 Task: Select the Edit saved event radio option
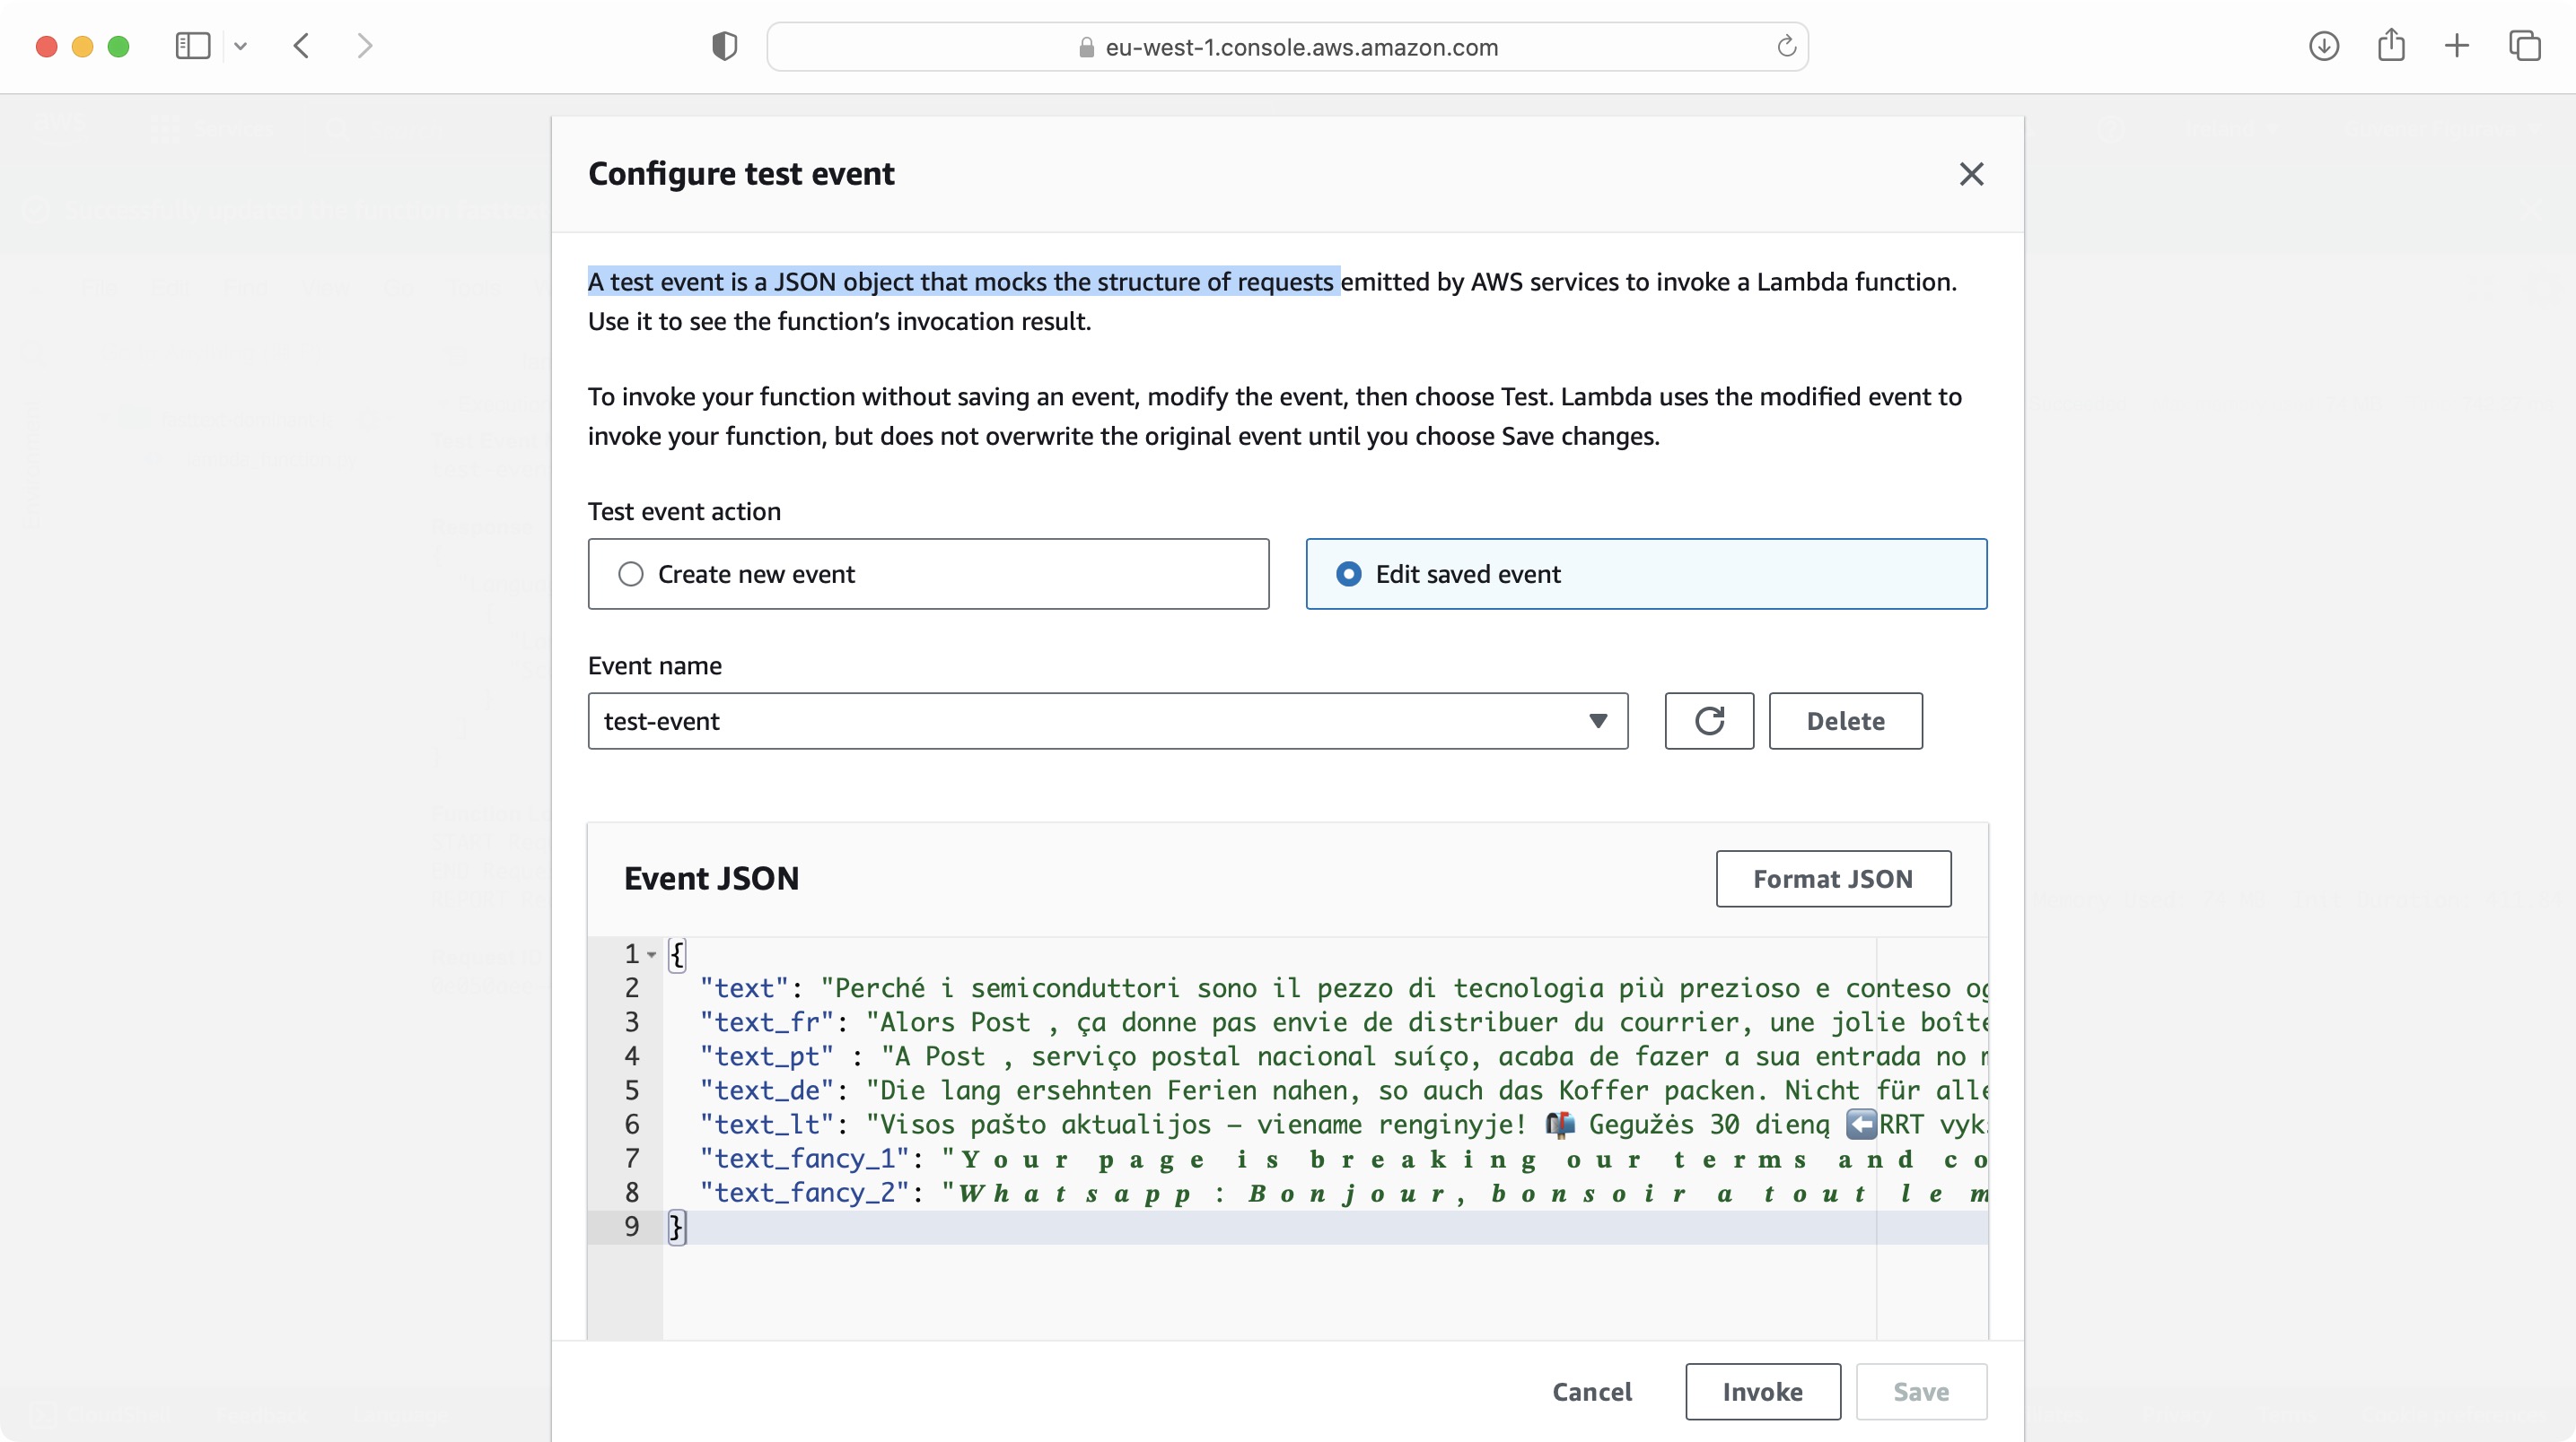click(1348, 574)
